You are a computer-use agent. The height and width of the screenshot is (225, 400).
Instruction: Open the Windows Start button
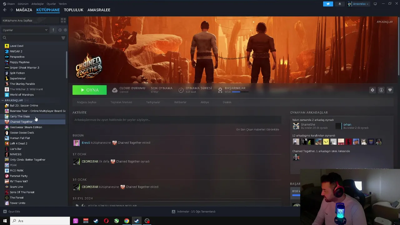(x=5, y=221)
